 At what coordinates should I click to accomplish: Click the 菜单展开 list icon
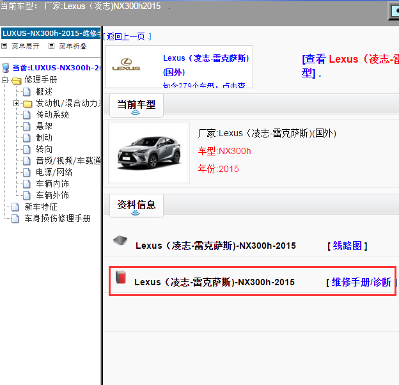point(4,46)
